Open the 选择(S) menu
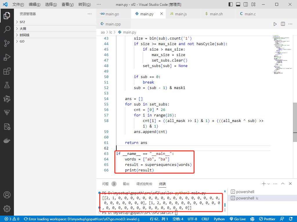297x222 pixels. [x=51, y=4]
